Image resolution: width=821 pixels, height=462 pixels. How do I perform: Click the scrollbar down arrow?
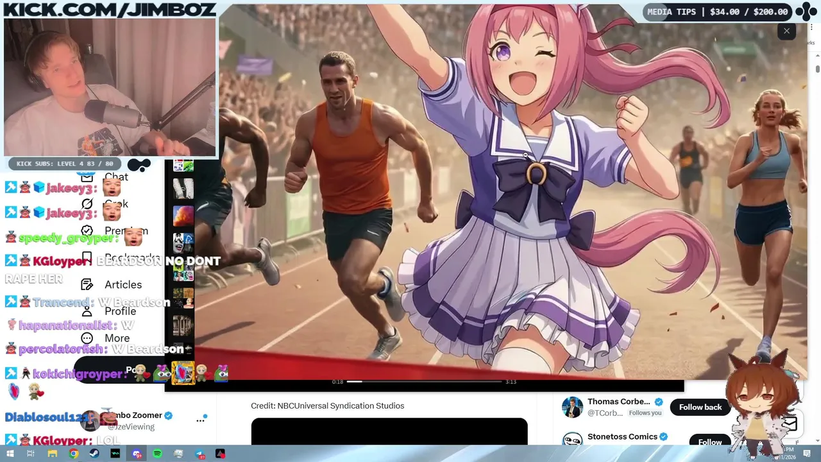[x=817, y=440]
